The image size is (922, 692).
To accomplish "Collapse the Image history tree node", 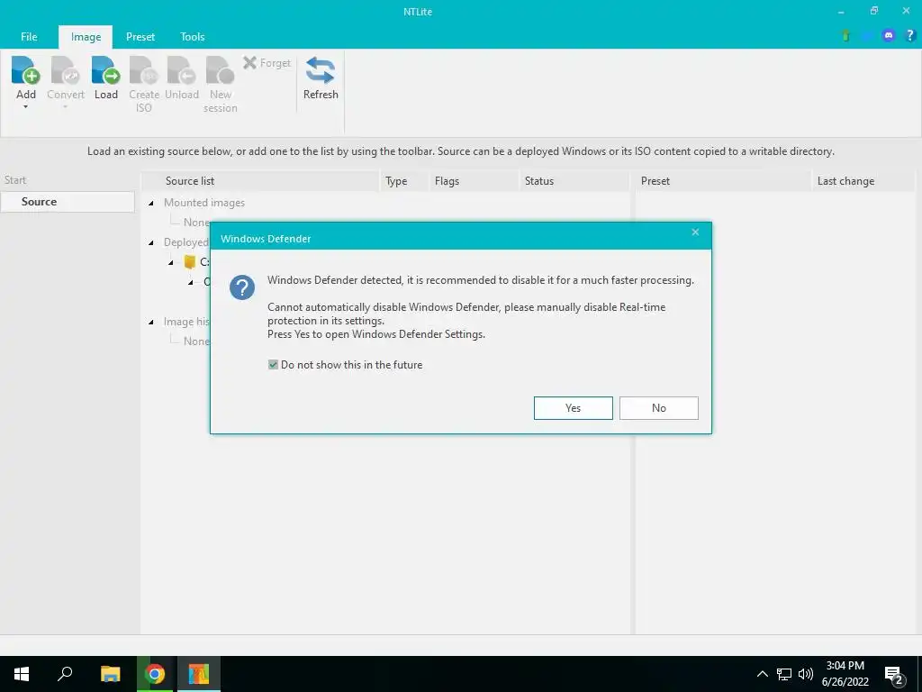I will tap(151, 322).
